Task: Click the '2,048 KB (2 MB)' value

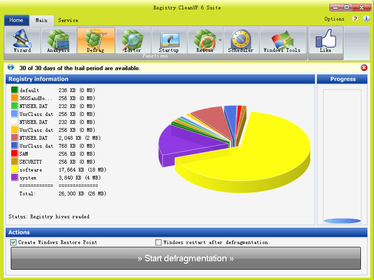Action: [x=80, y=138]
